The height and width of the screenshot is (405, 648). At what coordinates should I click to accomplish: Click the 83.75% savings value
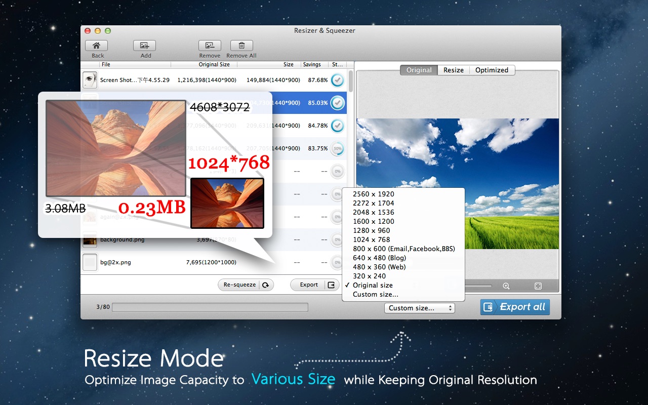coord(318,148)
